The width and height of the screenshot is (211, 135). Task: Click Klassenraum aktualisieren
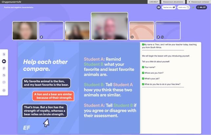pos(173,2)
